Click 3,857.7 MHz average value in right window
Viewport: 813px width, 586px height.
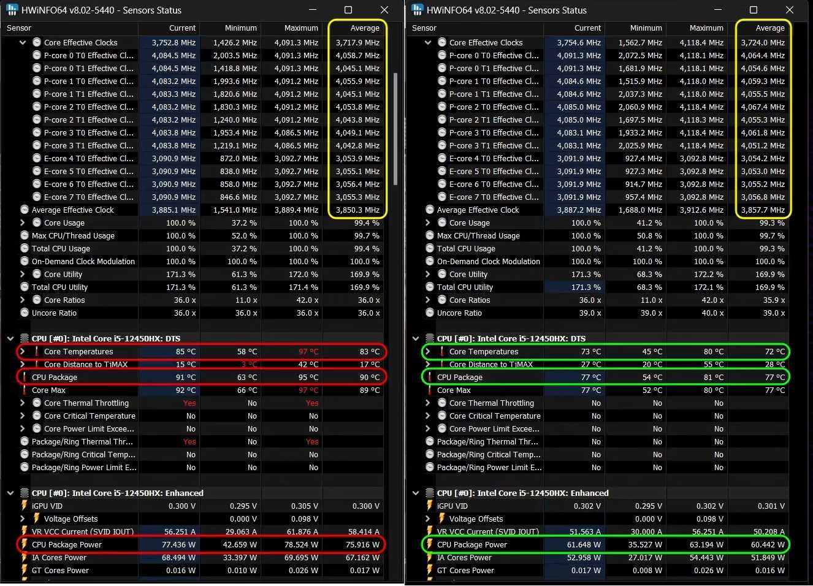[763, 210]
